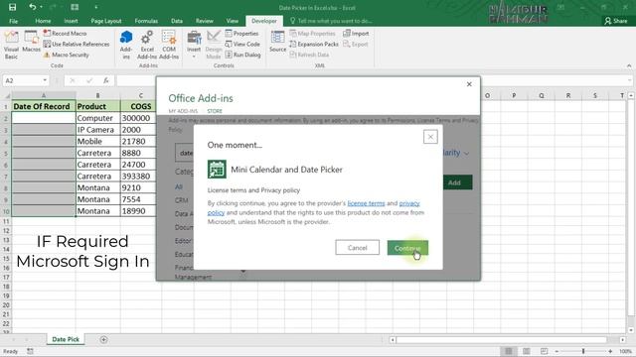
Task: Open Excel Add-ins dialog
Action: tap(147, 45)
